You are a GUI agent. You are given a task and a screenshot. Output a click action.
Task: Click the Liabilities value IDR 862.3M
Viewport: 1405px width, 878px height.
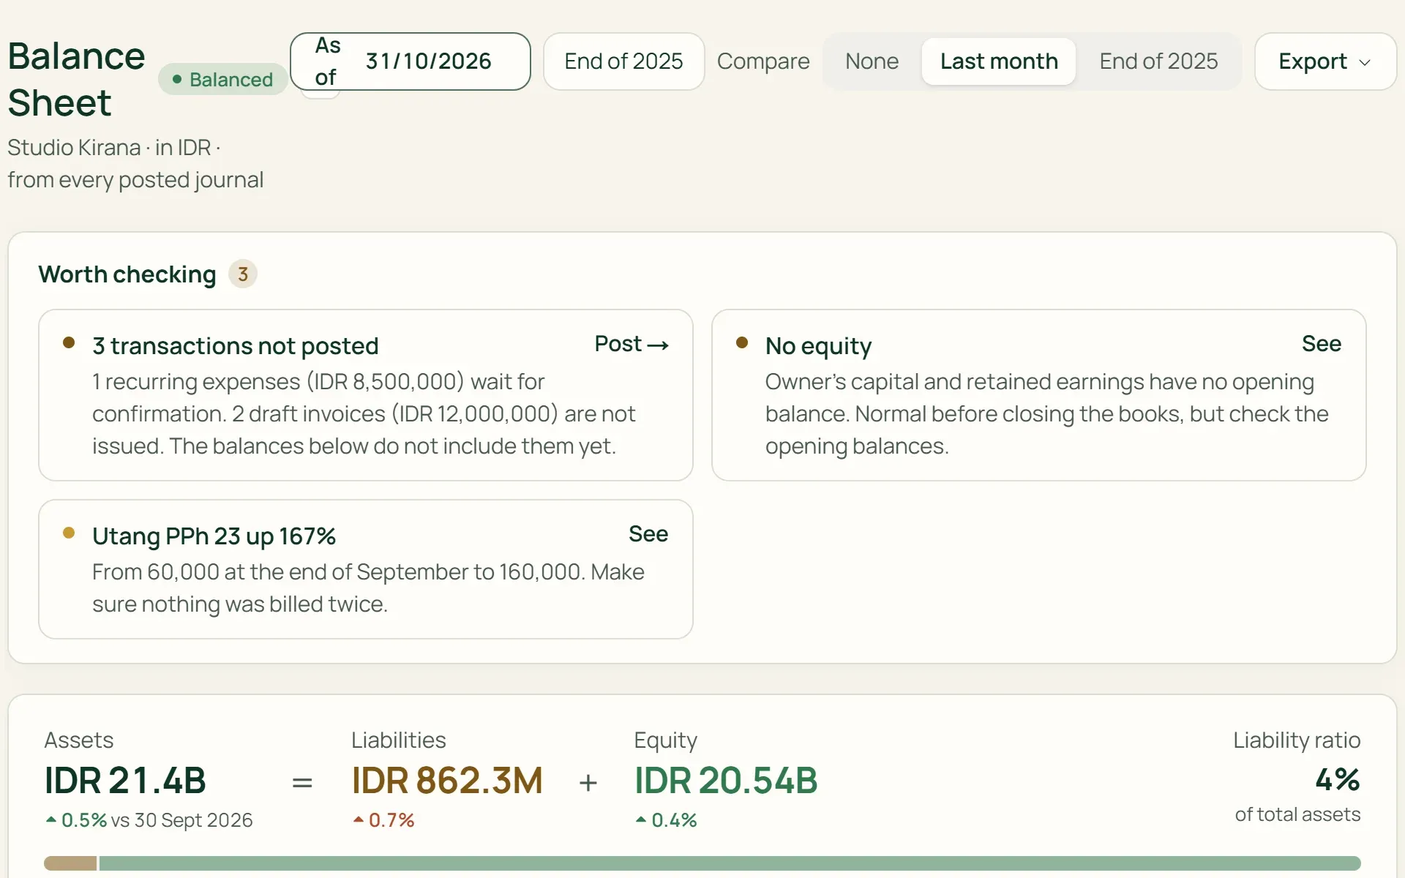click(447, 781)
